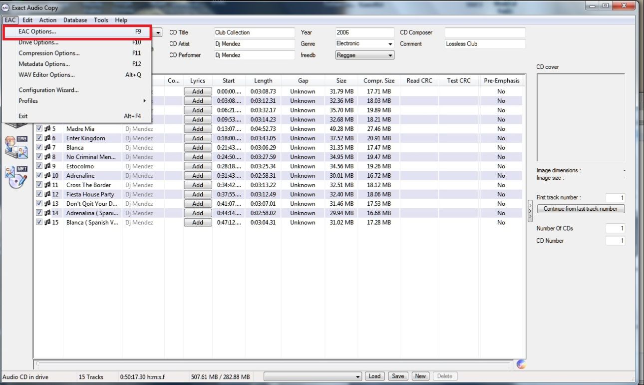Screen dimensions: 644x385
Task: Click the Exact Audio Copy title bar icon
Action: [6, 8]
